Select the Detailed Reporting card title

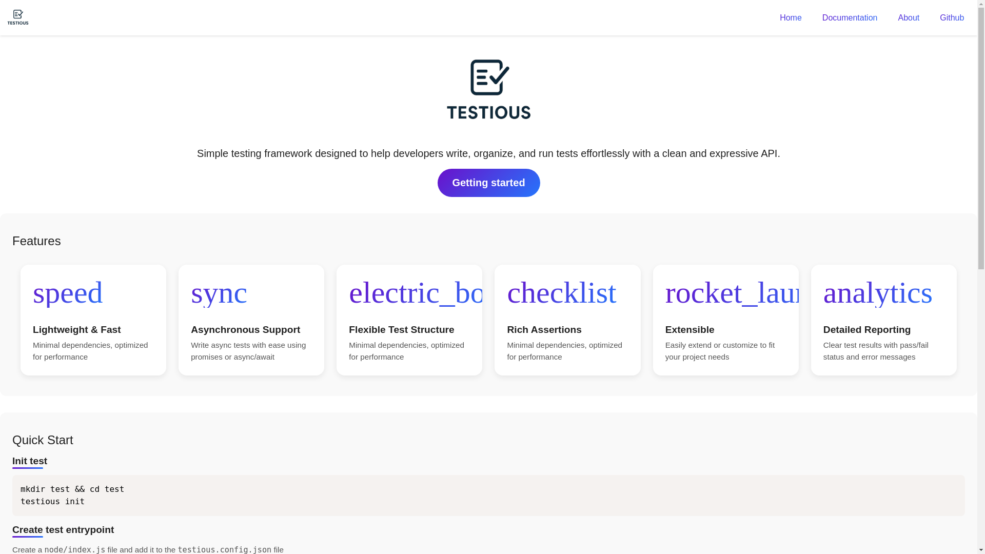867,330
